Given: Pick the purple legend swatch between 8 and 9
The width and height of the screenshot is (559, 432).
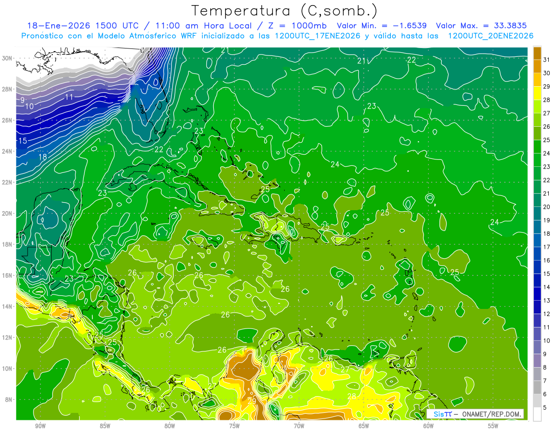Looking at the screenshot, I should 537,361.
